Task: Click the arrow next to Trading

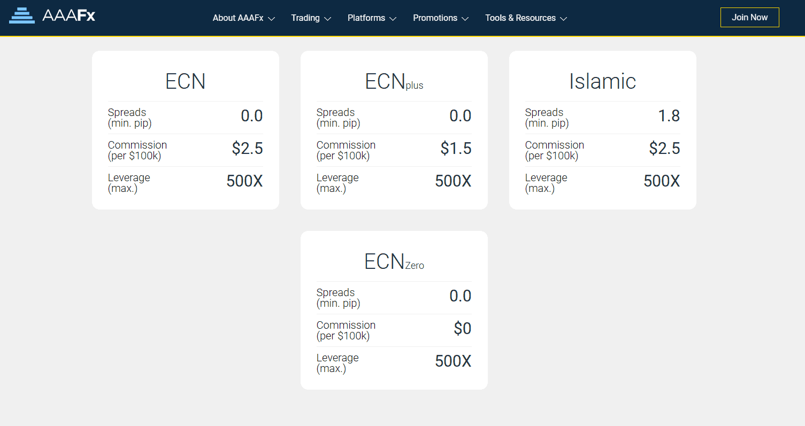Action: [x=327, y=19]
